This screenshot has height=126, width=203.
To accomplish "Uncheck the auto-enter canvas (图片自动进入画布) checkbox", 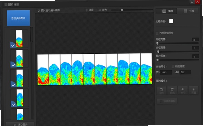I will coord(39,11).
